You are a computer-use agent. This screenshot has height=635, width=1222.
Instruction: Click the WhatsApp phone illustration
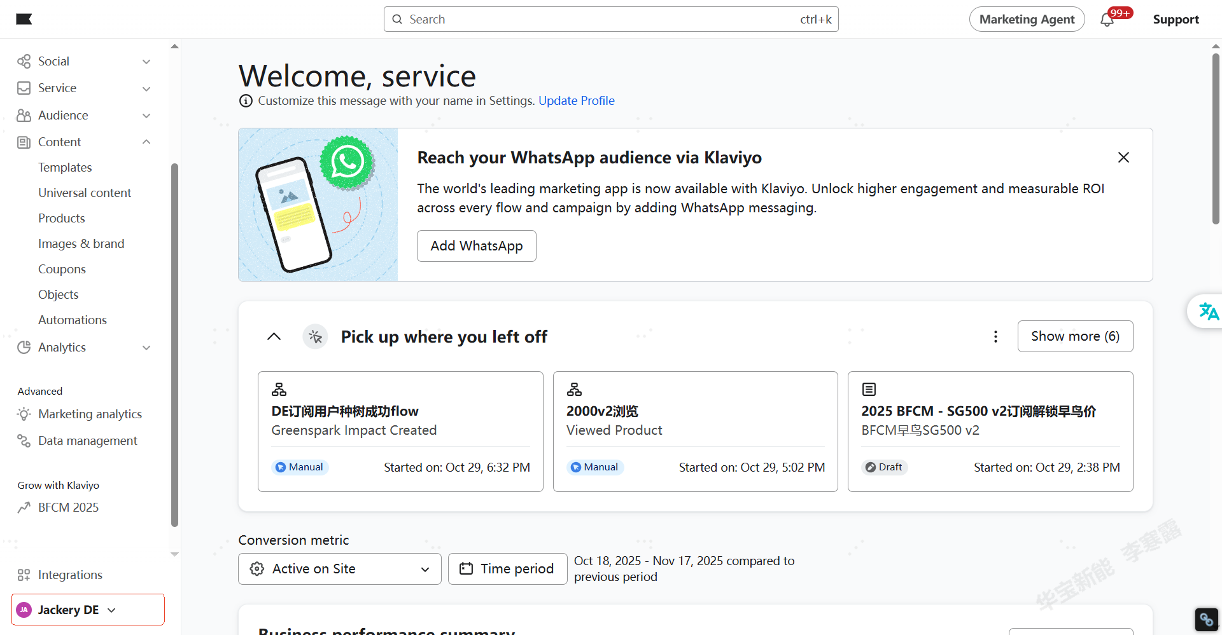click(318, 205)
